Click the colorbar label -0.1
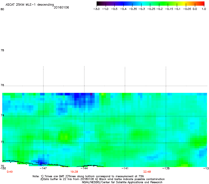Viewport: 209px width, 184px height. point(177,9)
